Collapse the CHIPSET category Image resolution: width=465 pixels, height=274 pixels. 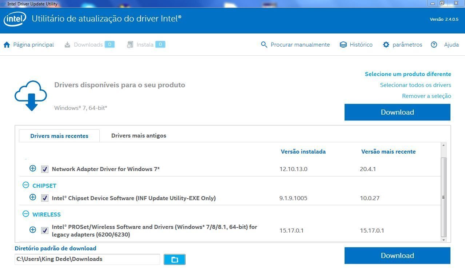(25, 185)
